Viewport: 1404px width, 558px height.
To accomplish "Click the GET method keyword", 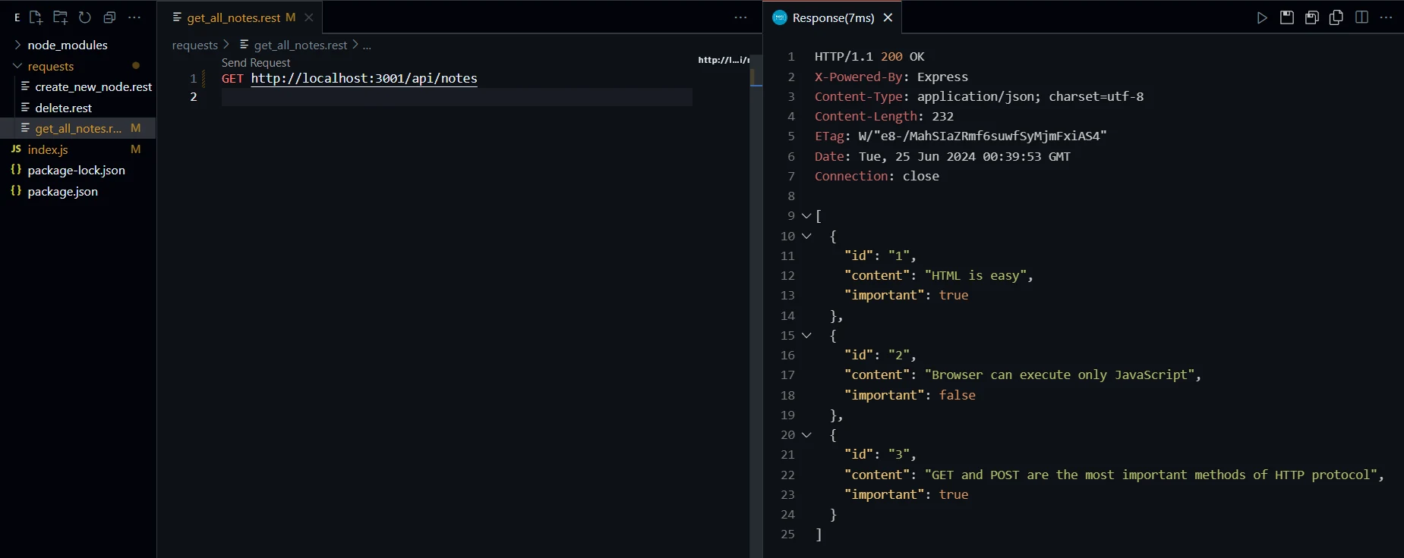I will 232,78.
